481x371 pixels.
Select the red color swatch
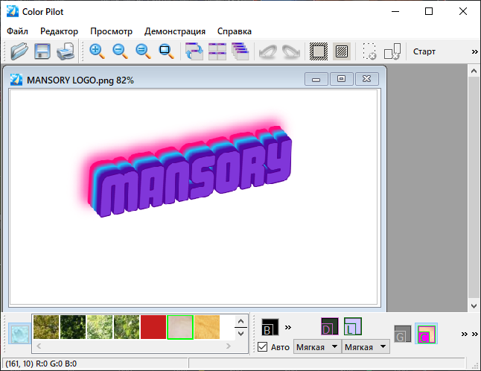click(153, 327)
